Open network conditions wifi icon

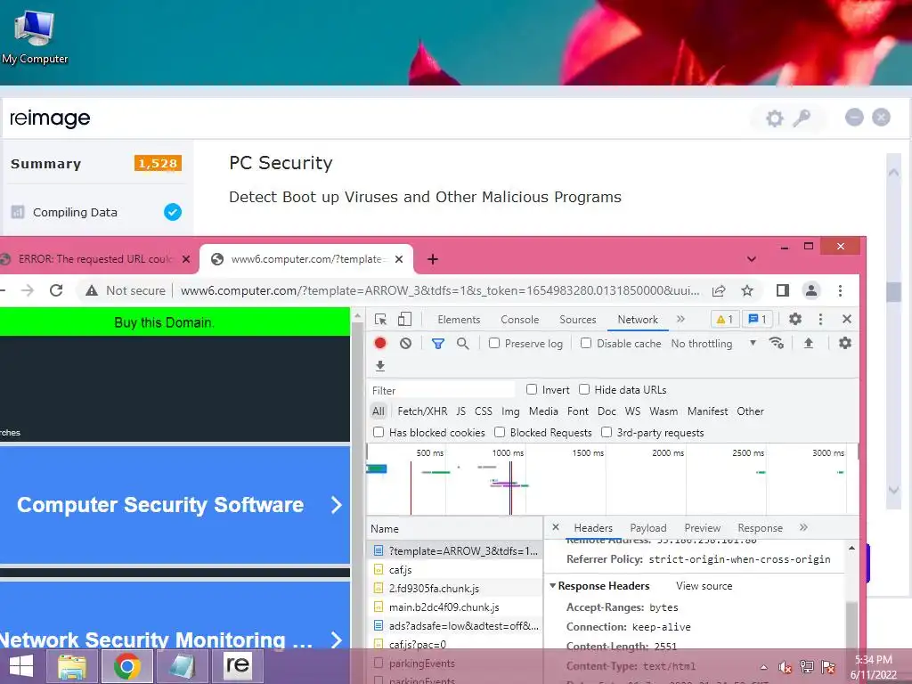[776, 343]
